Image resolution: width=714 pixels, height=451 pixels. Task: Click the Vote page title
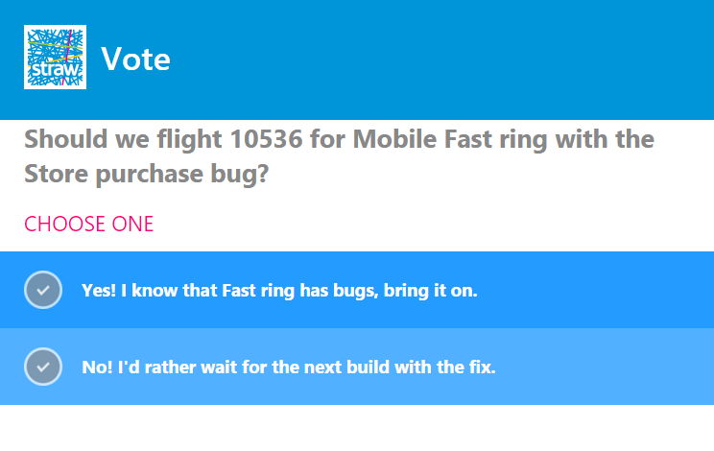[135, 59]
